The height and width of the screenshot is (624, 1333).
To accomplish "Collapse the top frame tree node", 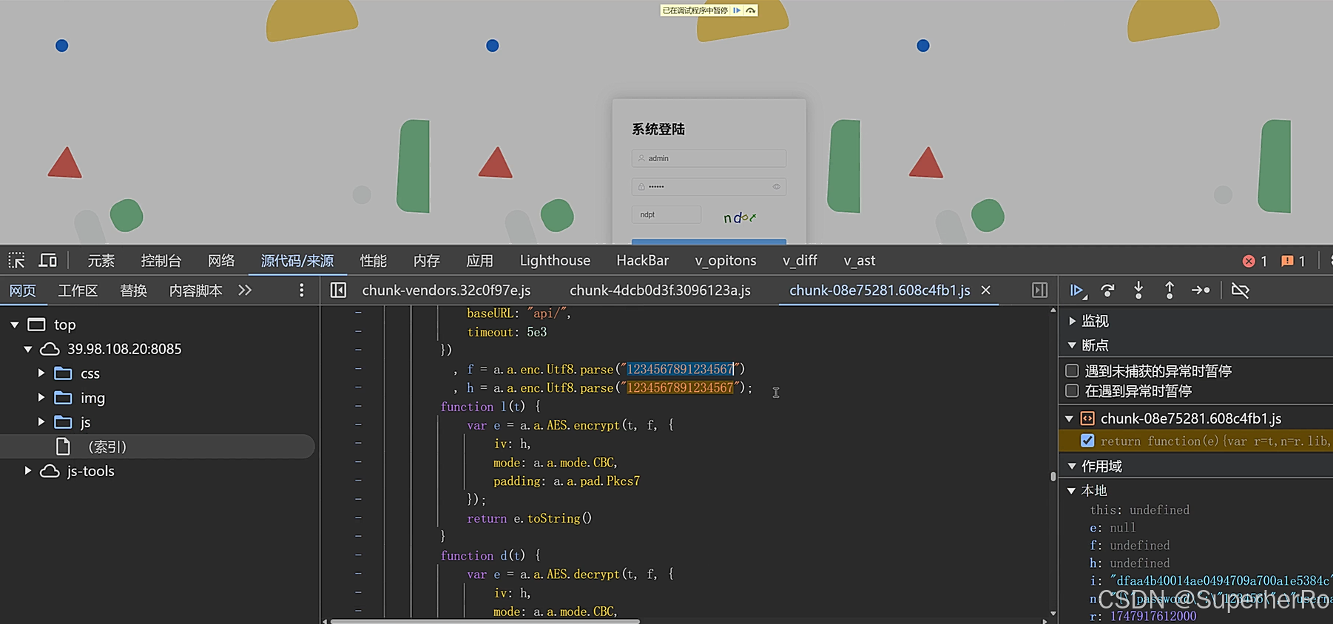I will (15, 325).
